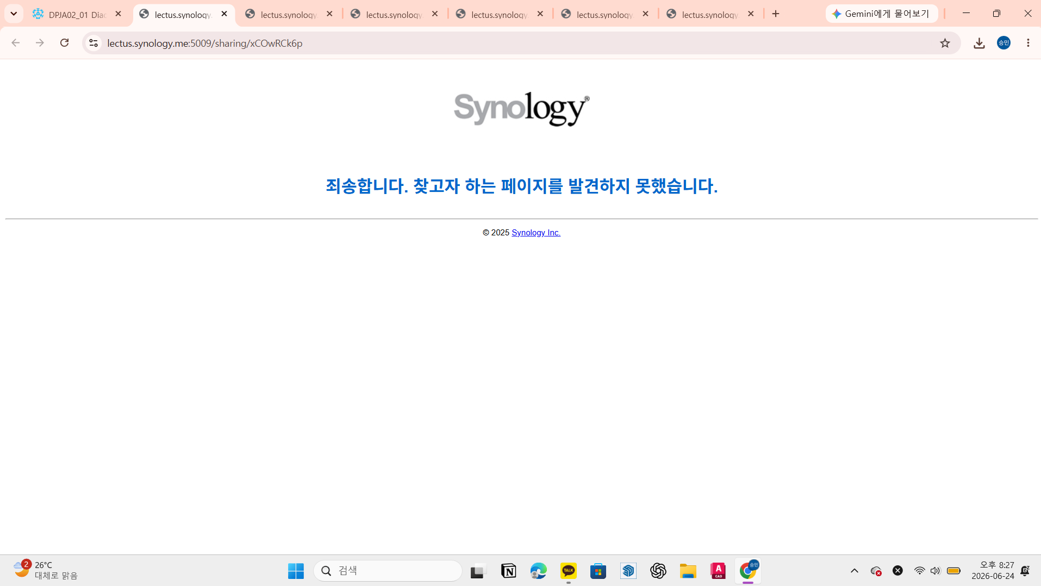Open ChatGPT from the taskbar

(x=658, y=571)
